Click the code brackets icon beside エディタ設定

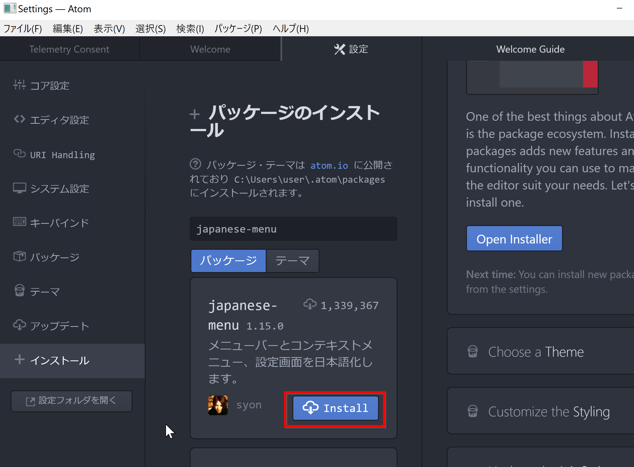20,119
